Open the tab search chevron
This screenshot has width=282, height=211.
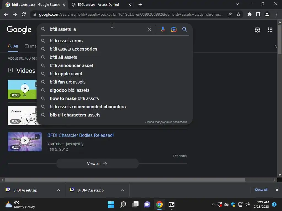click(x=238, y=4)
